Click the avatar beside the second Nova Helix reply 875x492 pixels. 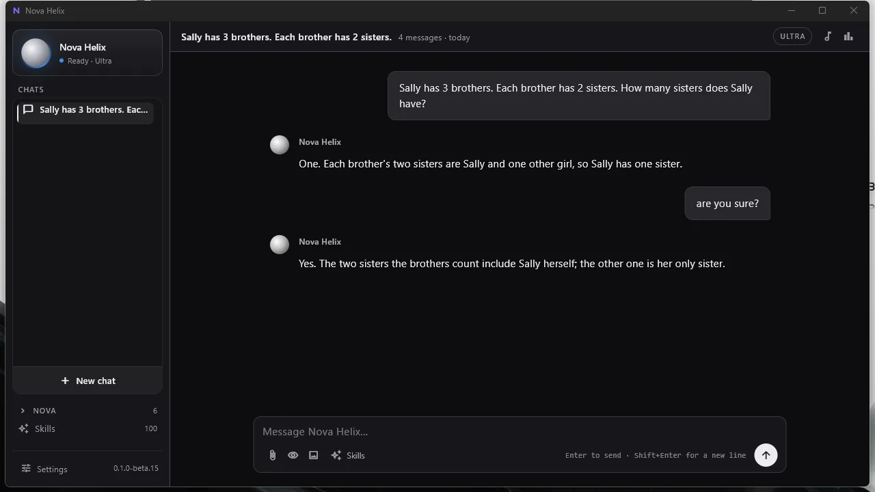(x=280, y=245)
